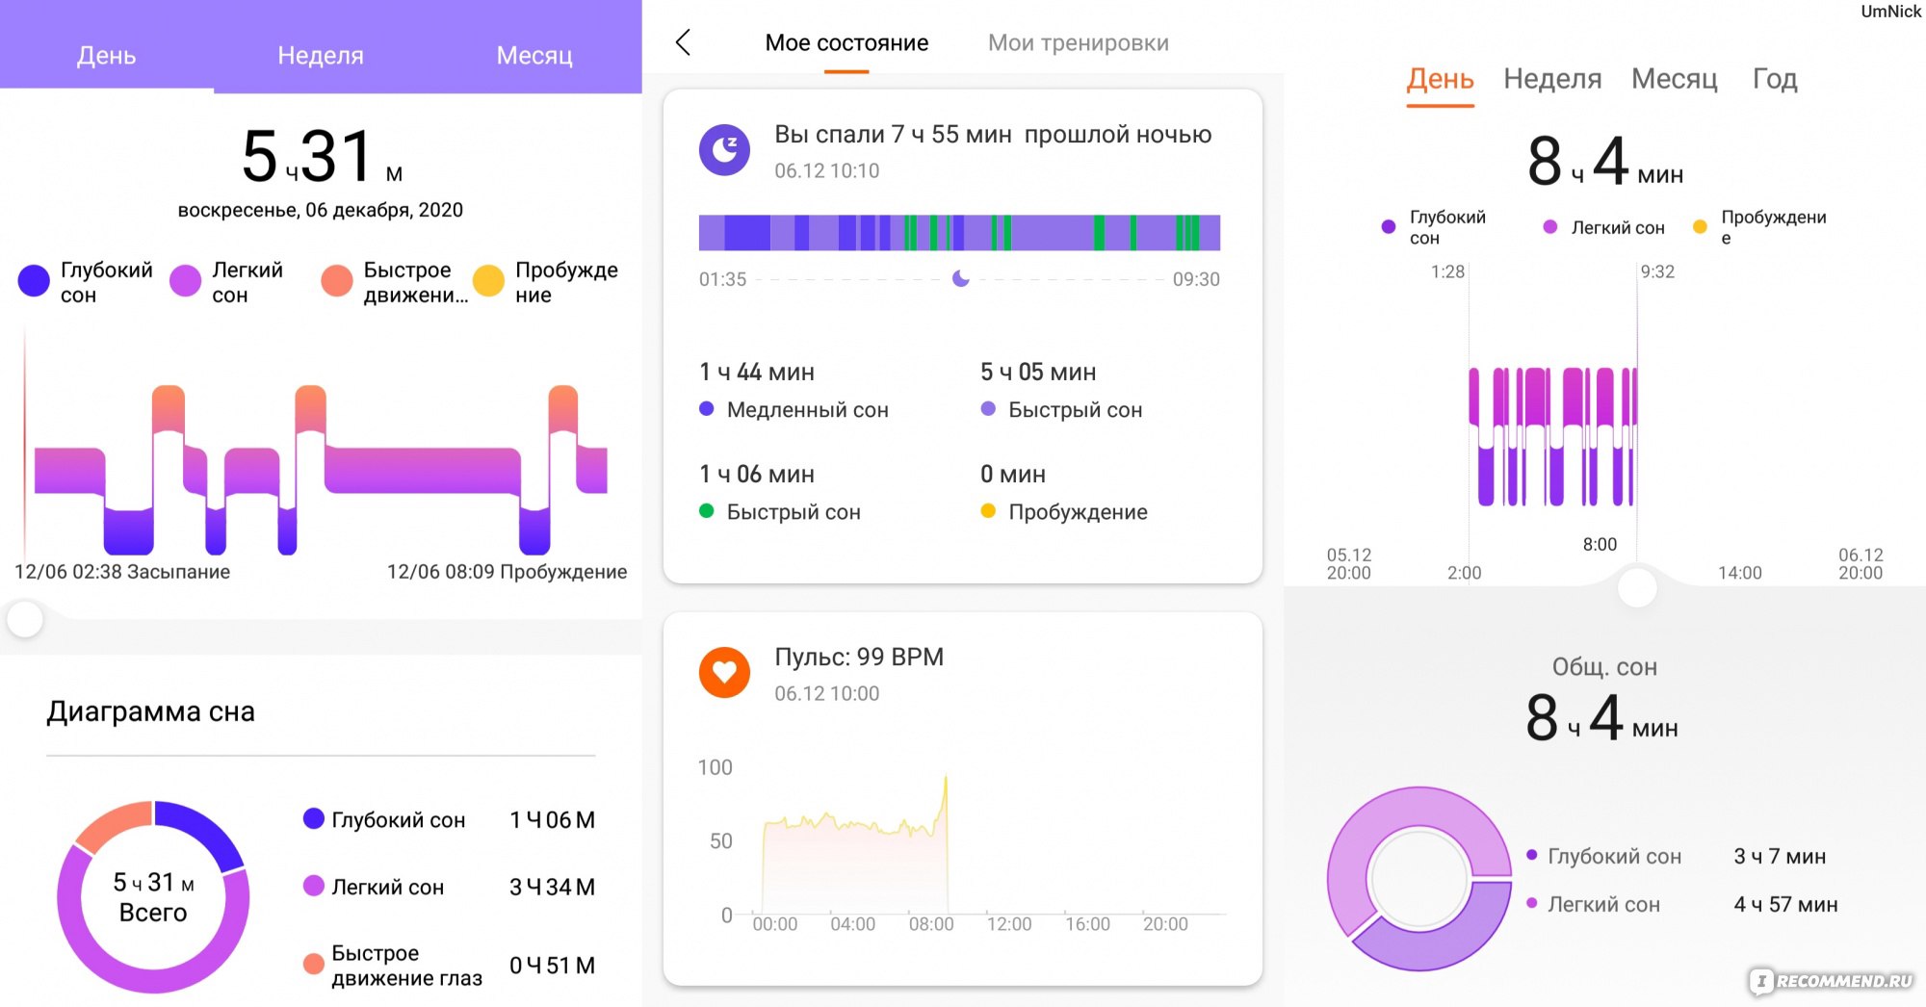Select the Год tab
This screenshot has width=1926, height=1007.
[1775, 79]
